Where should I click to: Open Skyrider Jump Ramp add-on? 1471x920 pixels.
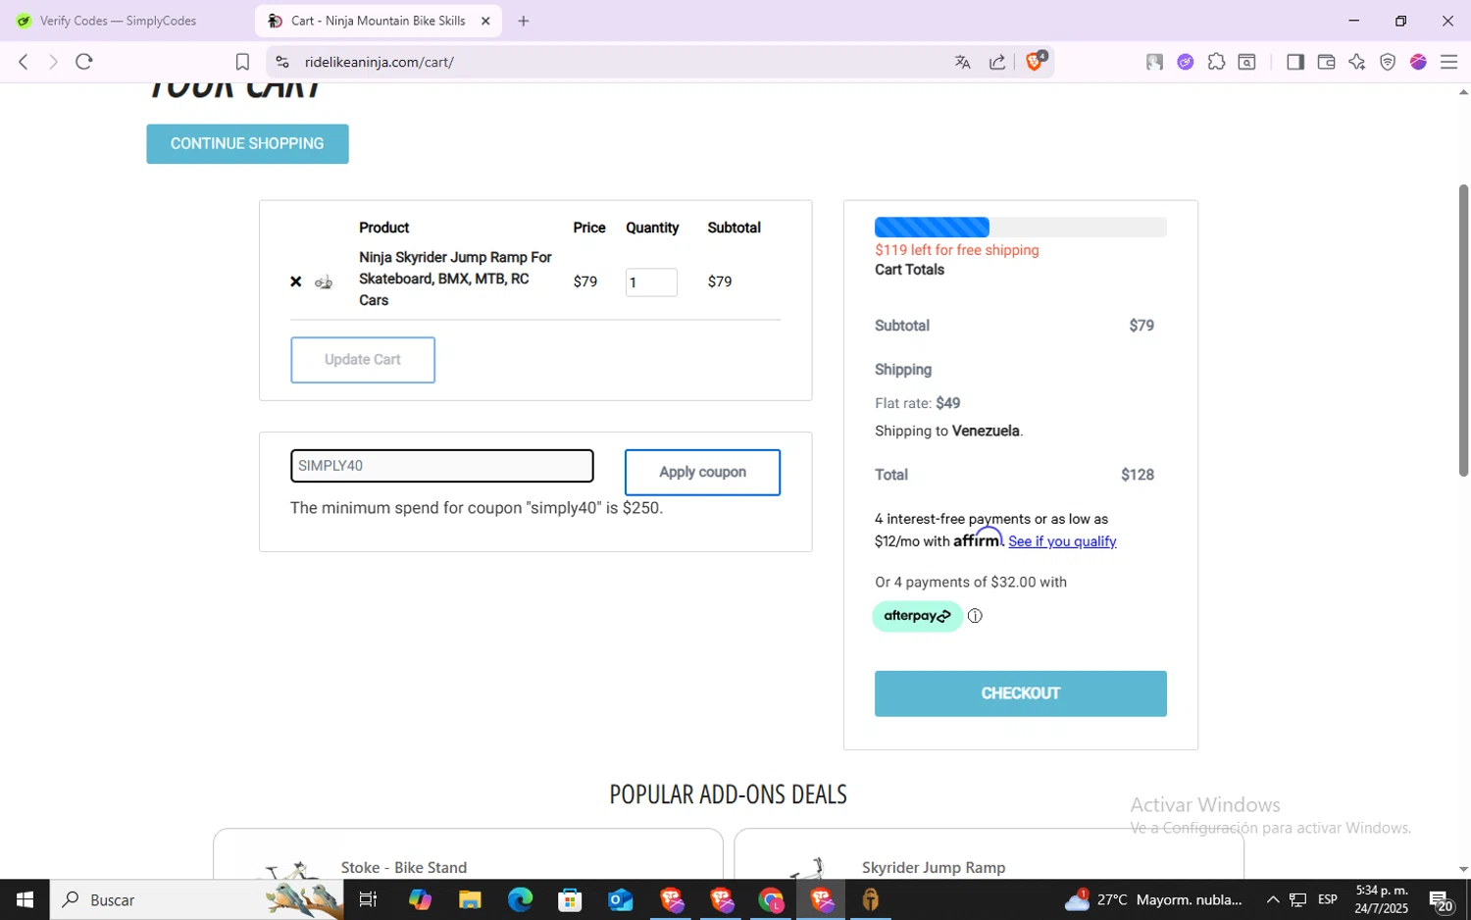[934, 867]
